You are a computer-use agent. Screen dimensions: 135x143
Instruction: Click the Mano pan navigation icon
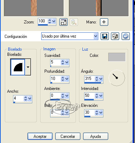[x=104, y=22]
